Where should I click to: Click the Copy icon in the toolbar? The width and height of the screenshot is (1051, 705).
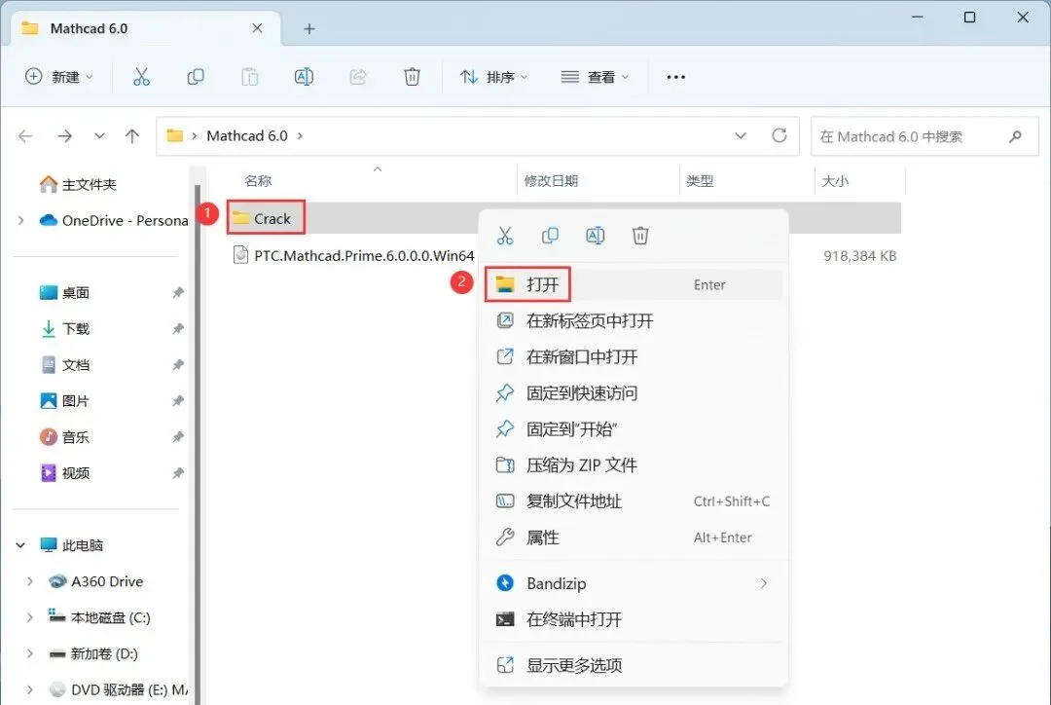click(195, 77)
